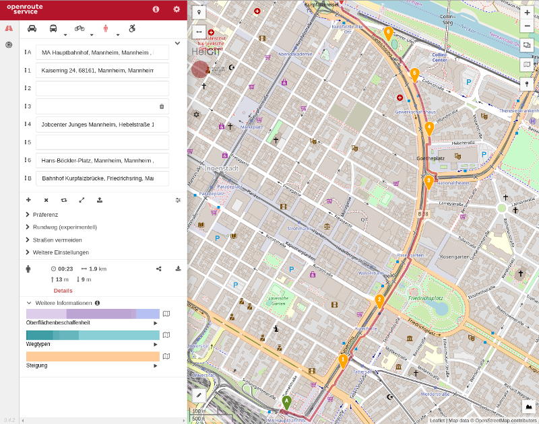Share the route with the share icon
The width and height of the screenshot is (539, 424).
pos(159,269)
